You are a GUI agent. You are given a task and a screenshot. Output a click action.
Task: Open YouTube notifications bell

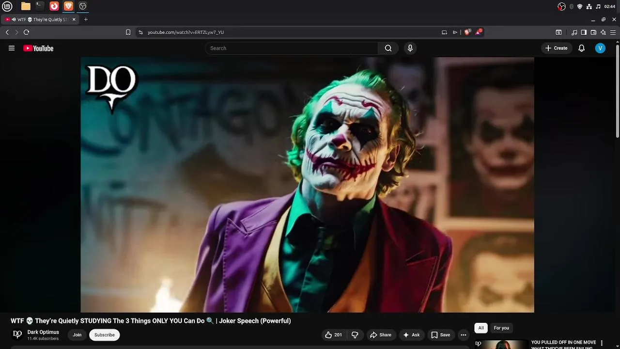(582, 48)
